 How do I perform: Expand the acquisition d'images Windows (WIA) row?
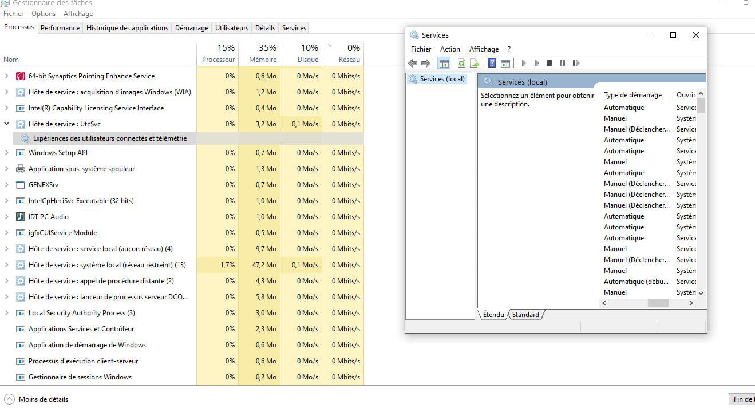(x=7, y=92)
